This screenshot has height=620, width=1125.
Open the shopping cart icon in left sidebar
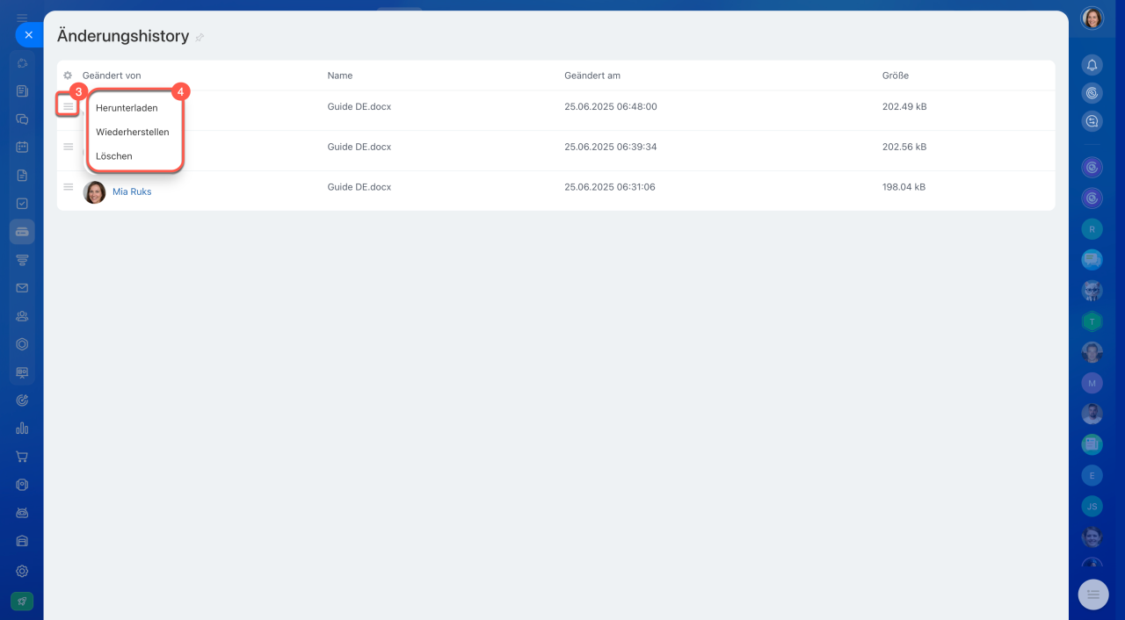[x=22, y=457]
